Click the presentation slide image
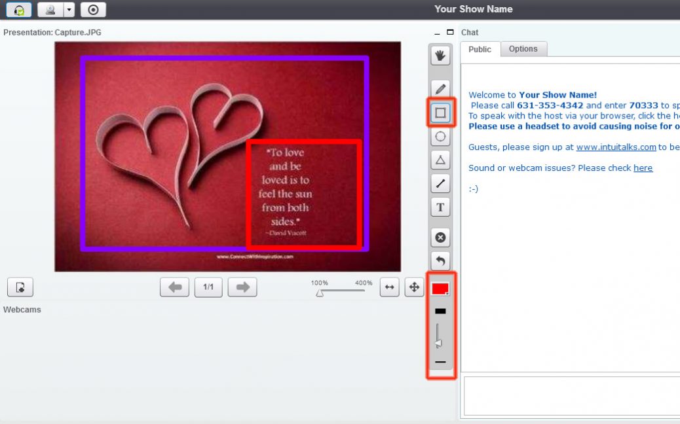The height and width of the screenshot is (424, 680). point(228,157)
